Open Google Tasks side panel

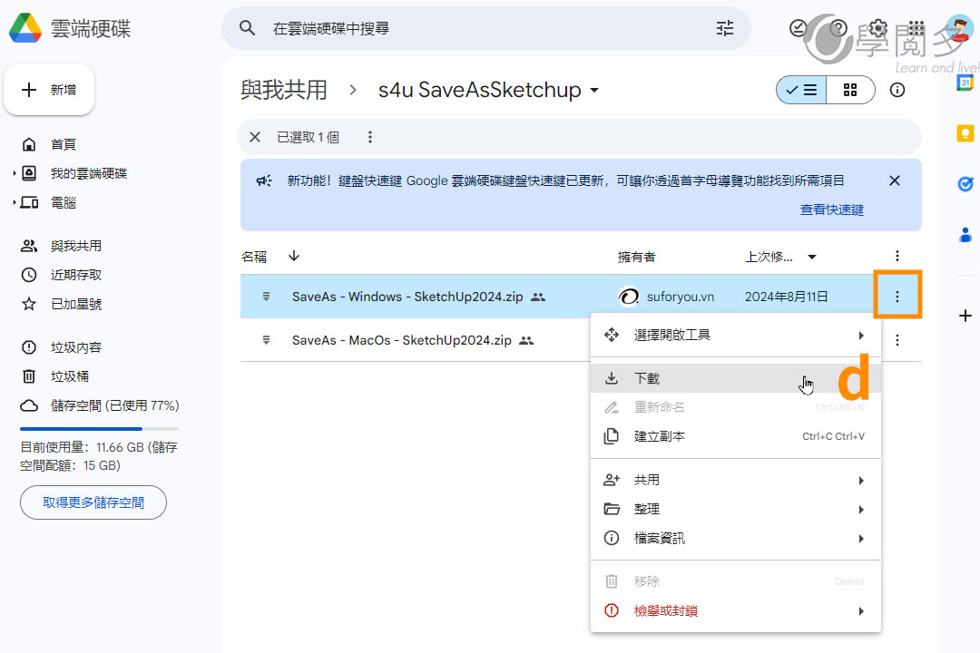[x=965, y=184]
